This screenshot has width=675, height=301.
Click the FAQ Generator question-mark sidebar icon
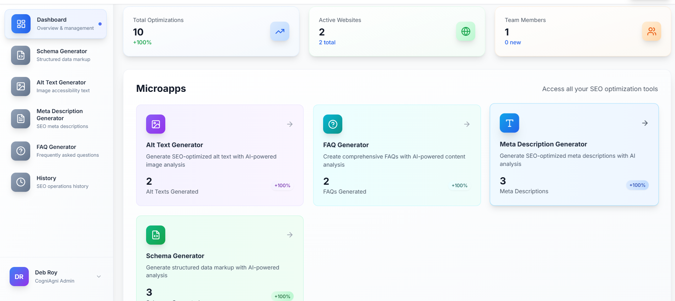[x=21, y=151]
